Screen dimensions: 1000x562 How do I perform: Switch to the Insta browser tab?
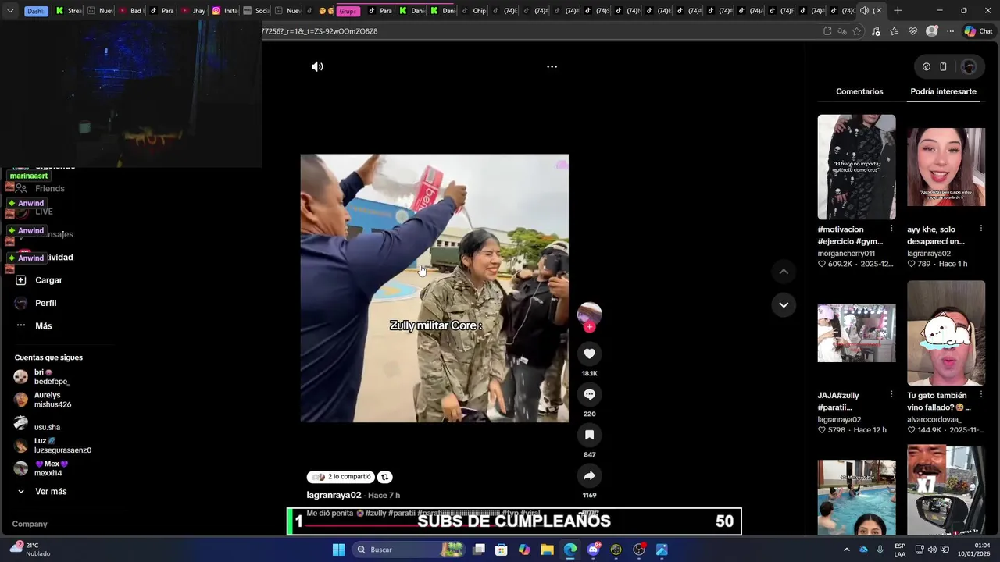226,11
